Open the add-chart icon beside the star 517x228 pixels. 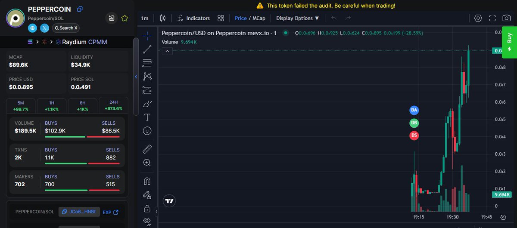pyautogui.click(x=112, y=18)
